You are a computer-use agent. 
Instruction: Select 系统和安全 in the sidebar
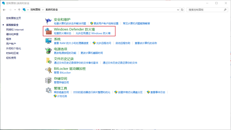(12, 25)
